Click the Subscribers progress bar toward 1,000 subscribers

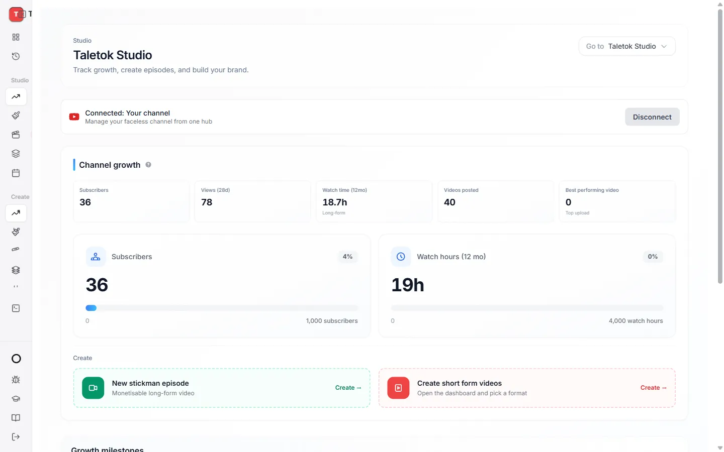pos(222,308)
